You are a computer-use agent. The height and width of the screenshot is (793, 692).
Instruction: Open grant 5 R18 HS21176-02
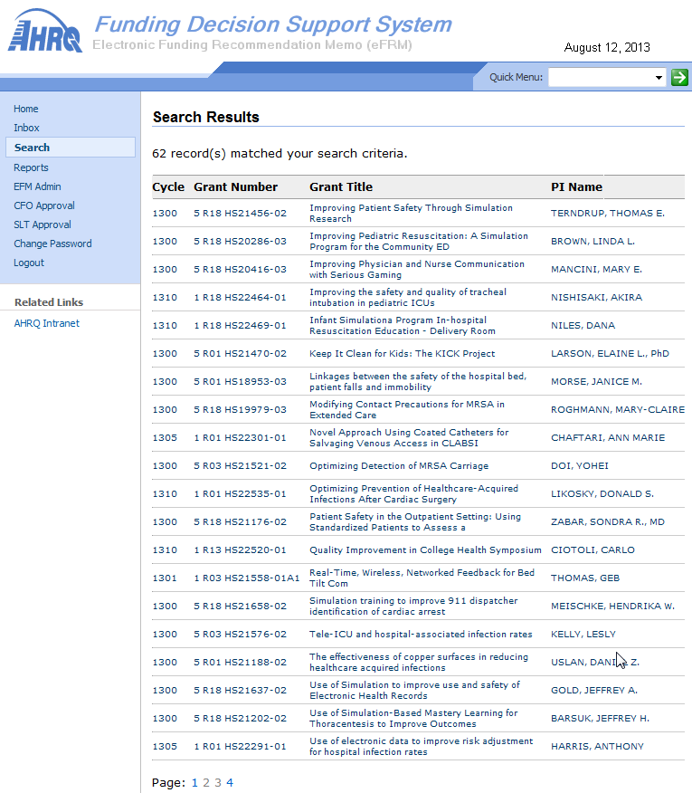pos(240,522)
